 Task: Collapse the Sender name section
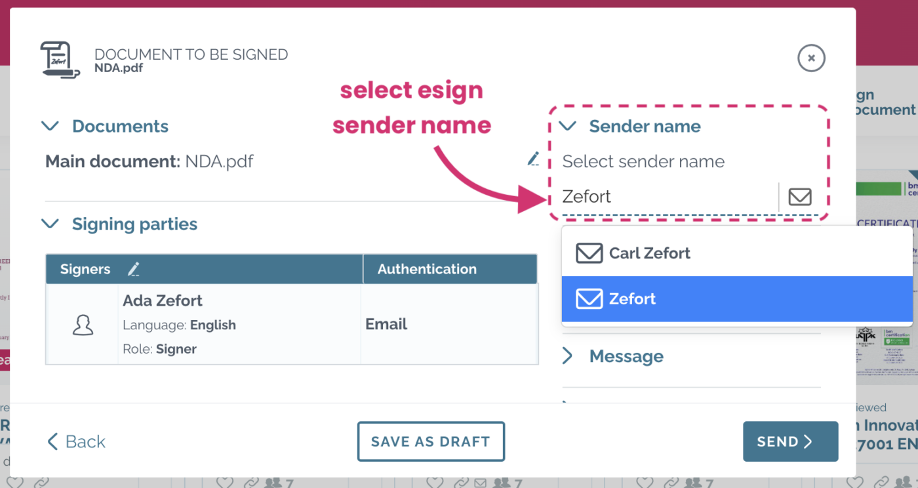point(567,126)
